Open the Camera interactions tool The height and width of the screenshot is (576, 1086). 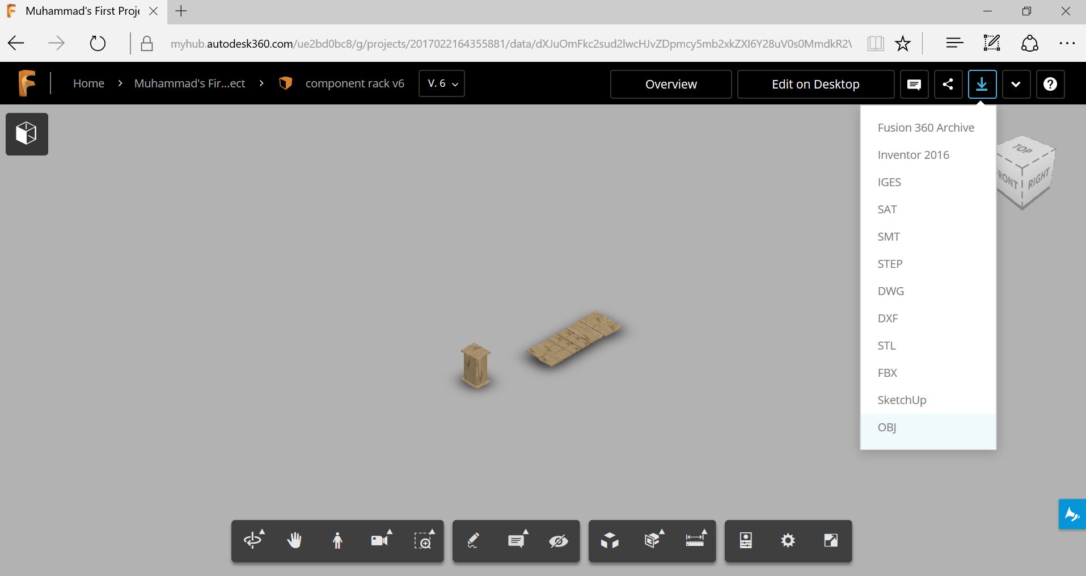pos(381,540)
